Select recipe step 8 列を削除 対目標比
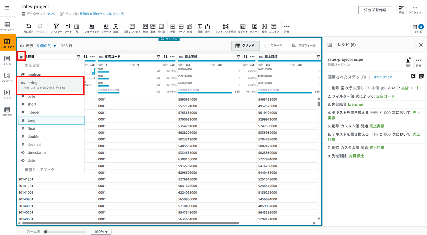 pyautogui.click(x=346, y=156)
